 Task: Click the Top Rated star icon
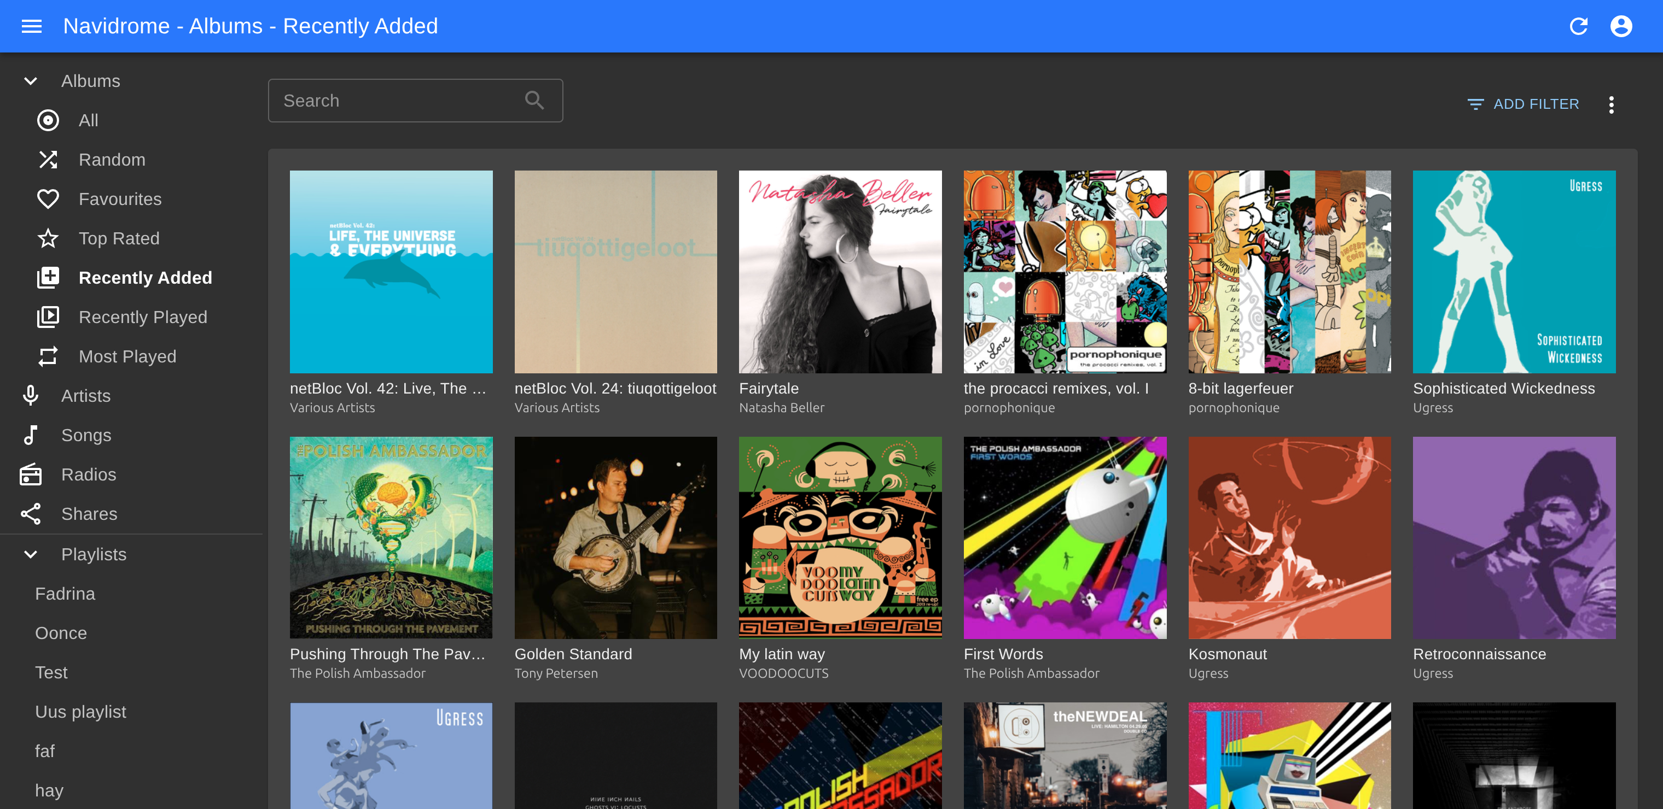(48, 239)
